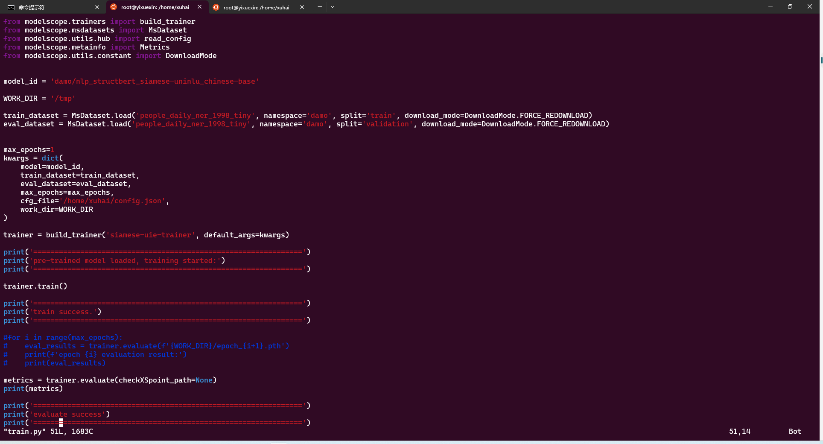Switch to the 命令提示符 tab
This screenshot has width=823, height=444.
coord(53,7)
